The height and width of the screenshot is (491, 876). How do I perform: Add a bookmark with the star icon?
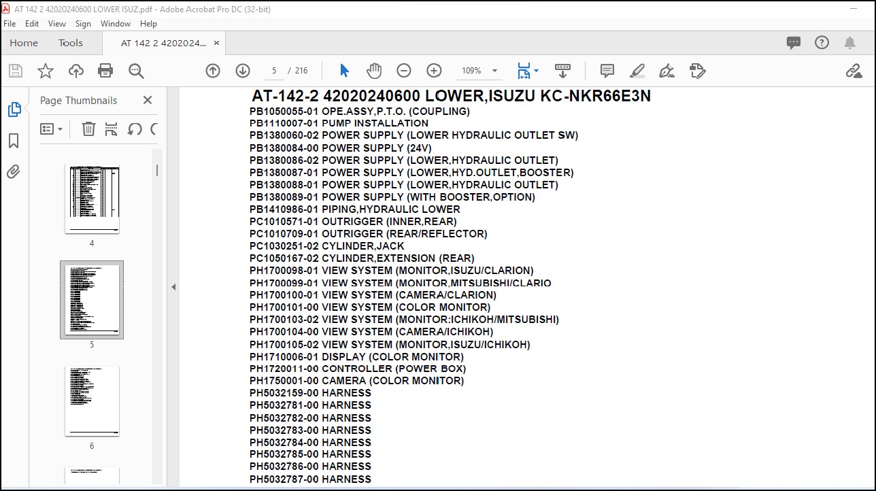(x=46, y=71)
